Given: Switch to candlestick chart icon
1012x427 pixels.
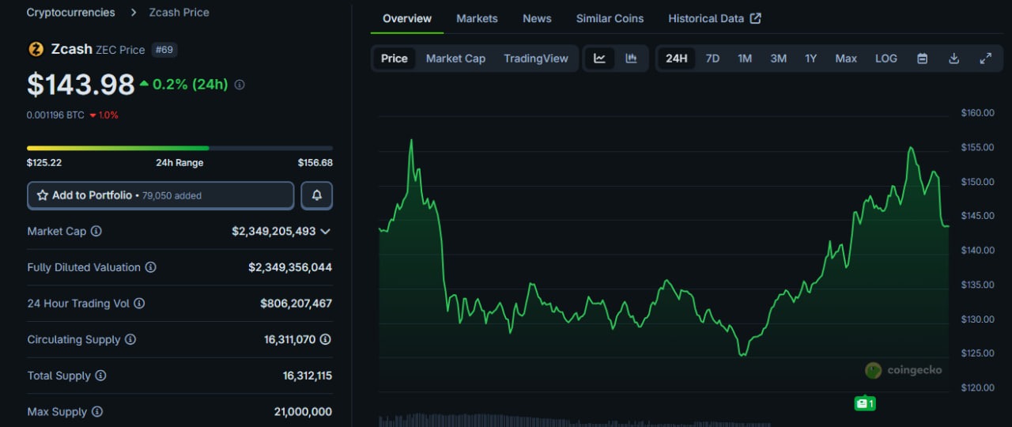Looking at the screenshot, I should click(x=631, y=59).
